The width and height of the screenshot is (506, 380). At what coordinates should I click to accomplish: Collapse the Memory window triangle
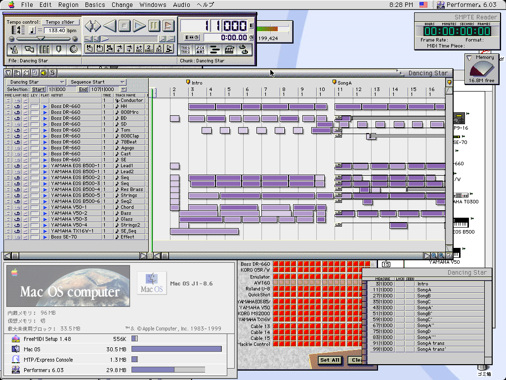click(469, 57)
